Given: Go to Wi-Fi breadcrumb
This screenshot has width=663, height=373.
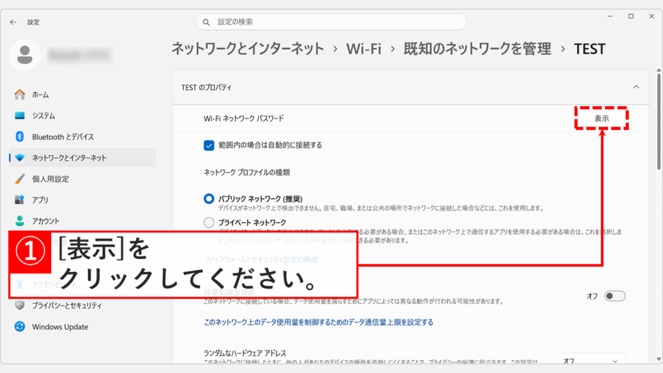Looking at the screenshot, I should [x=364, y=49].
